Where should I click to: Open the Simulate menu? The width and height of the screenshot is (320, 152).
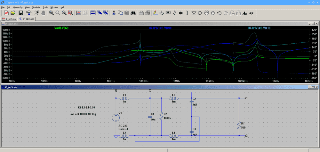tap(36, 7)
